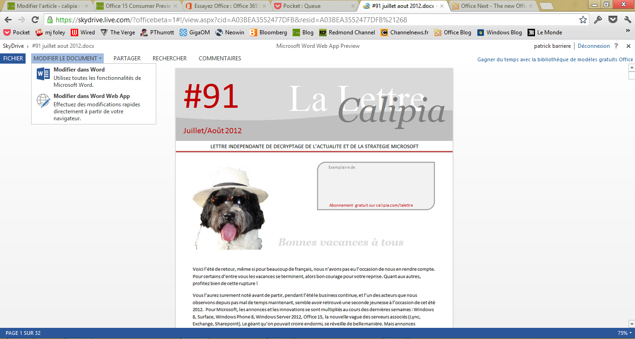Open the COMMENTAIRES pane
Screen dimensions: 635x339
tap(220, 59)
